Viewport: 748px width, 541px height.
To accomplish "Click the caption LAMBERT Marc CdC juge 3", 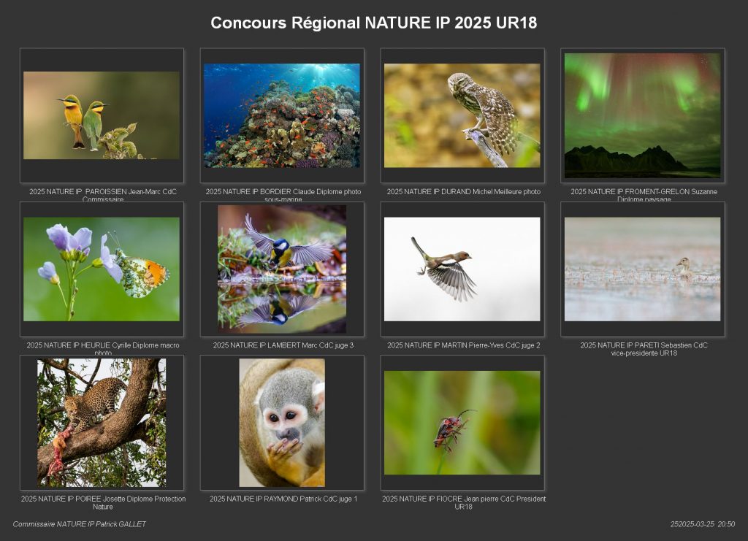I will click(x=283, y=345).
